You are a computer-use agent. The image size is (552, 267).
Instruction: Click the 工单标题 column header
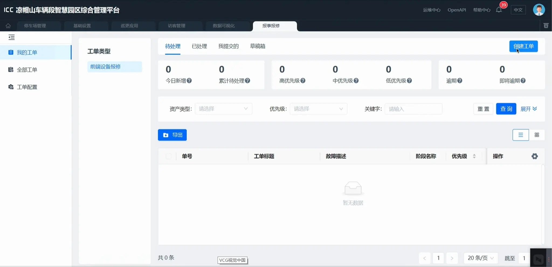point(264,156)
